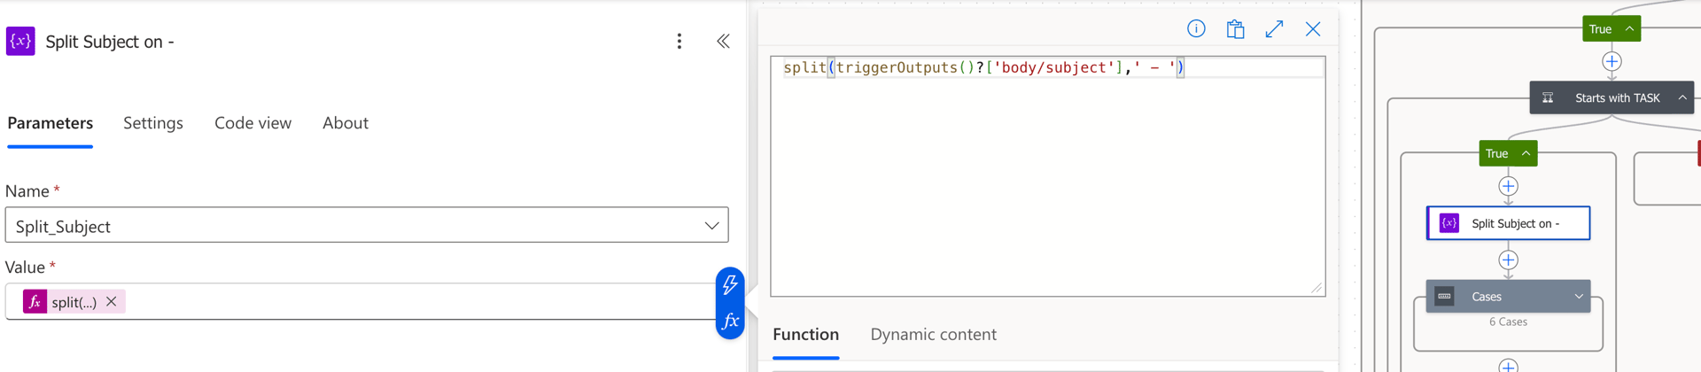Add an action between Split Subject and Cases
The height and width of the screenshot is (372, 1701).
coord(1508,260)
